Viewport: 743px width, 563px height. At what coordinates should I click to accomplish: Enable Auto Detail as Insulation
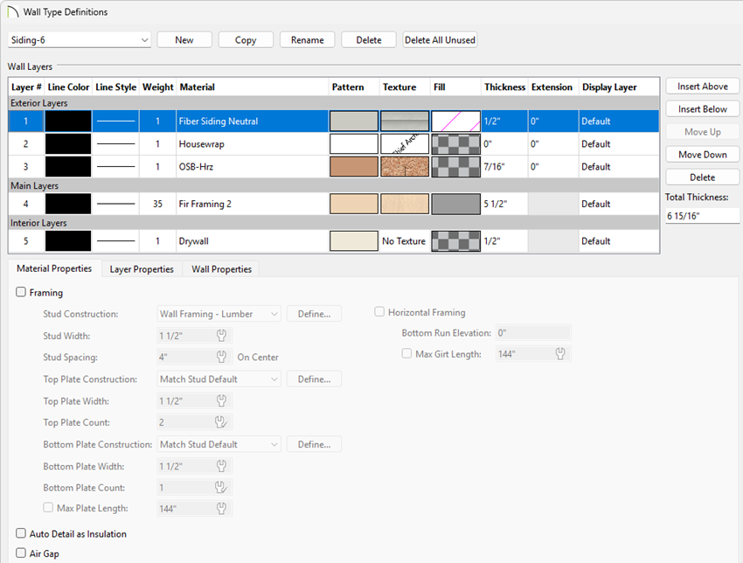(x=21, y=533)
